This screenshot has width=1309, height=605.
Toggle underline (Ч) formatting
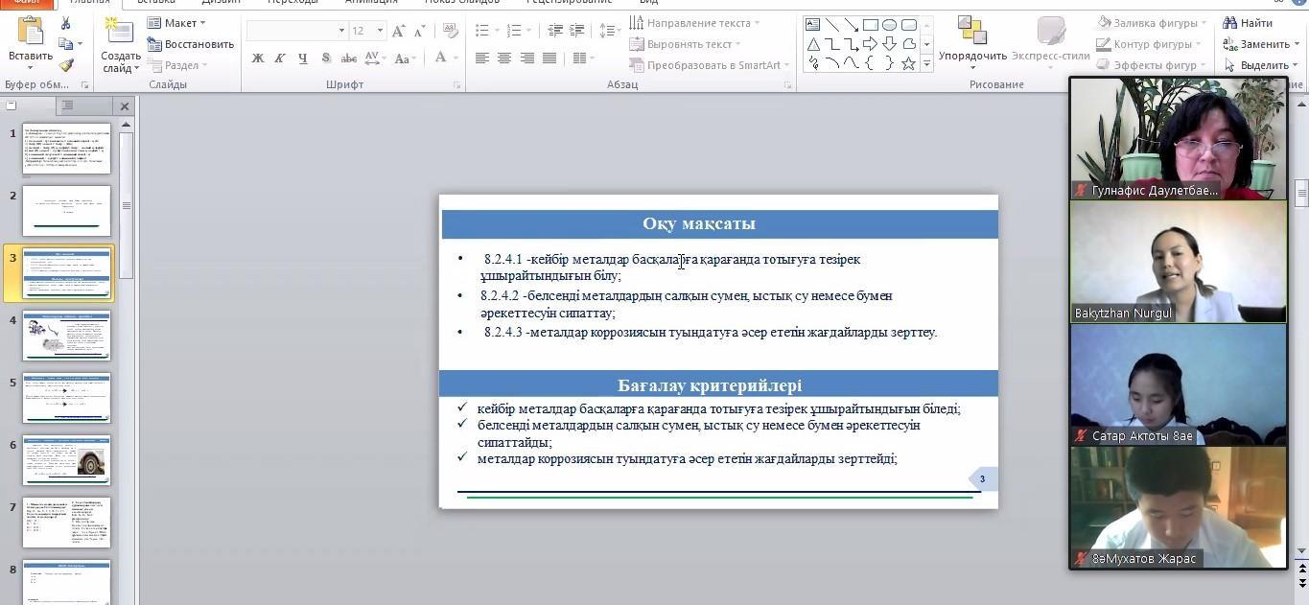[302, 58]
